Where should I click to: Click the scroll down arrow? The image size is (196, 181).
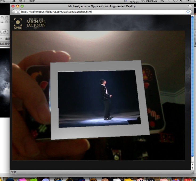click(x=192, y=168)
